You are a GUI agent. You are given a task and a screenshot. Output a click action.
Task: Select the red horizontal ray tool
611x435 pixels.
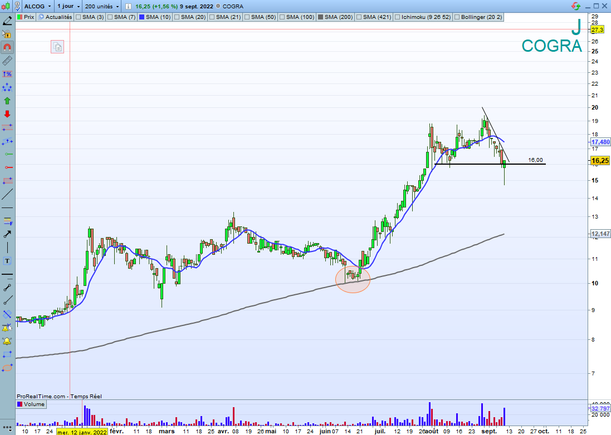[7, 167]
